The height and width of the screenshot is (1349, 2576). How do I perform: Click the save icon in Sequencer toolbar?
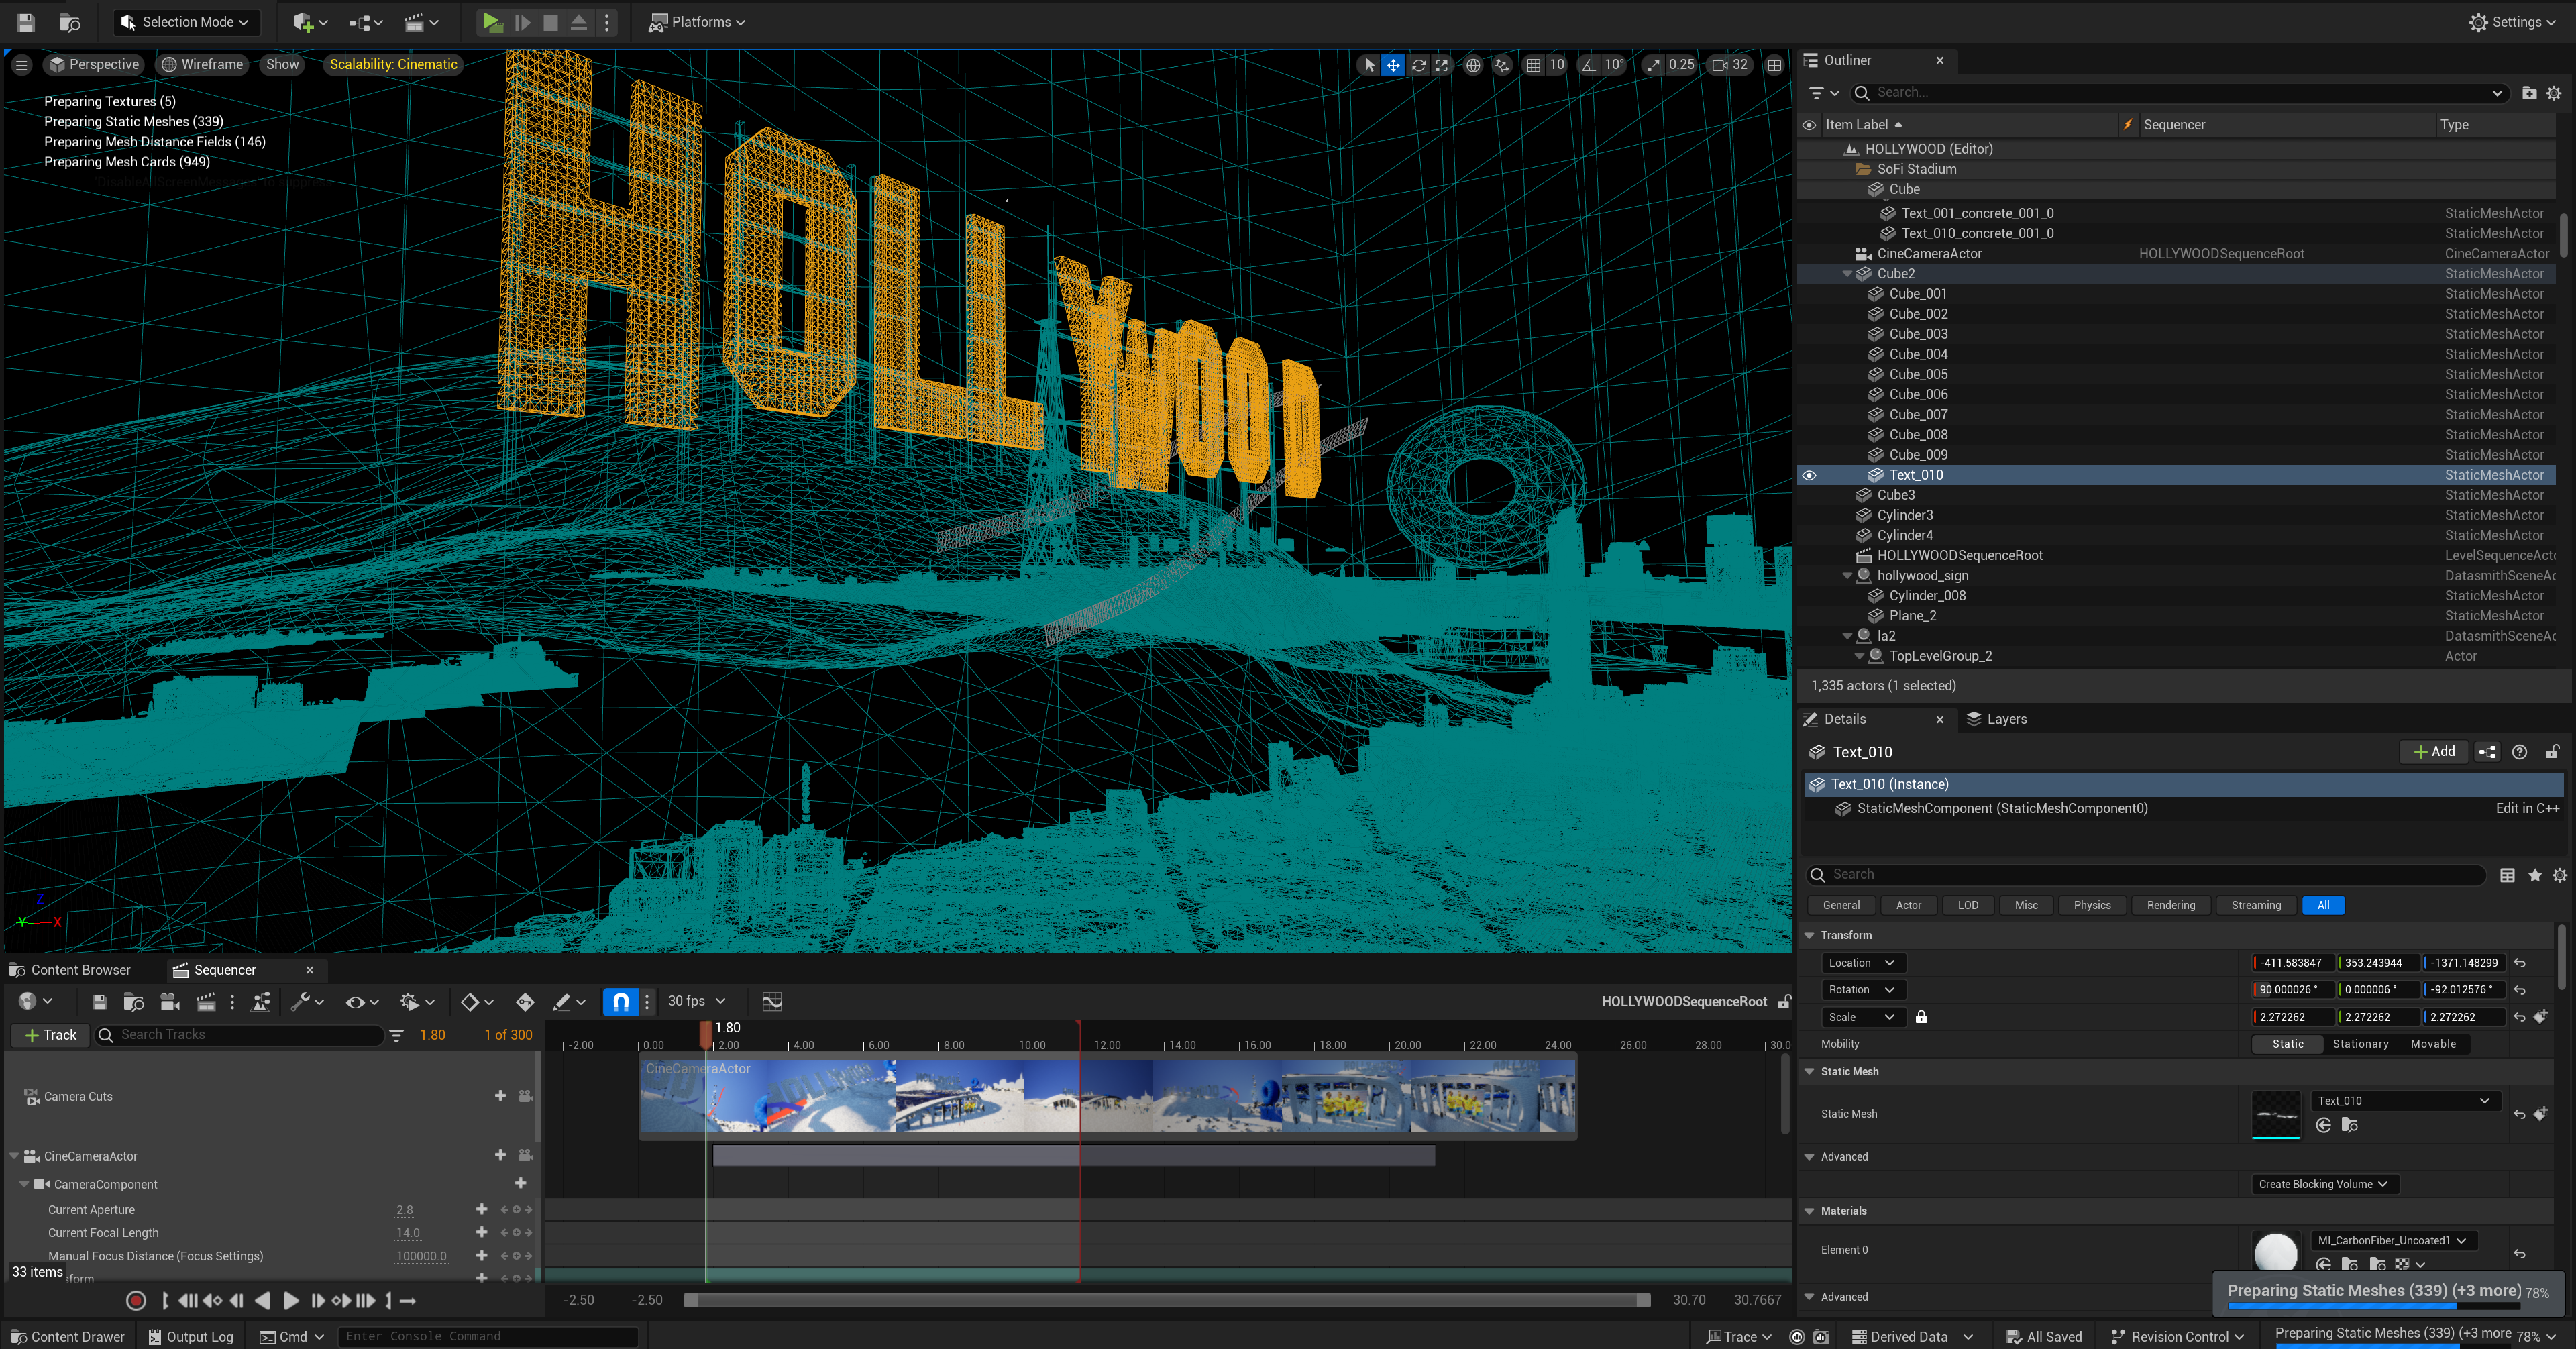pos(99,1001)
